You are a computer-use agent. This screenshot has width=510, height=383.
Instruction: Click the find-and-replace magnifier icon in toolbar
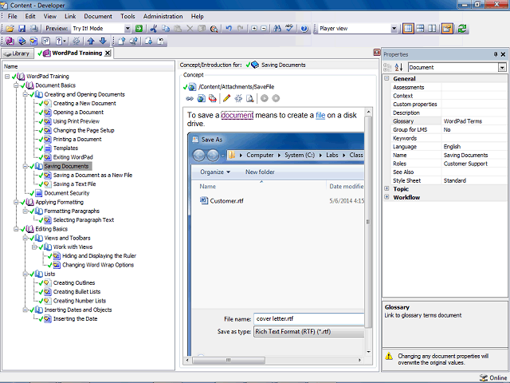(x=214, y=29)
